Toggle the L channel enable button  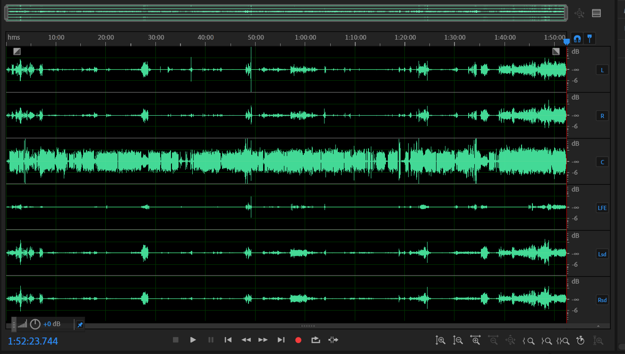(602, 70)
